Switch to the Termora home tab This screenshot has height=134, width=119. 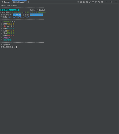[x=6, y=2]
